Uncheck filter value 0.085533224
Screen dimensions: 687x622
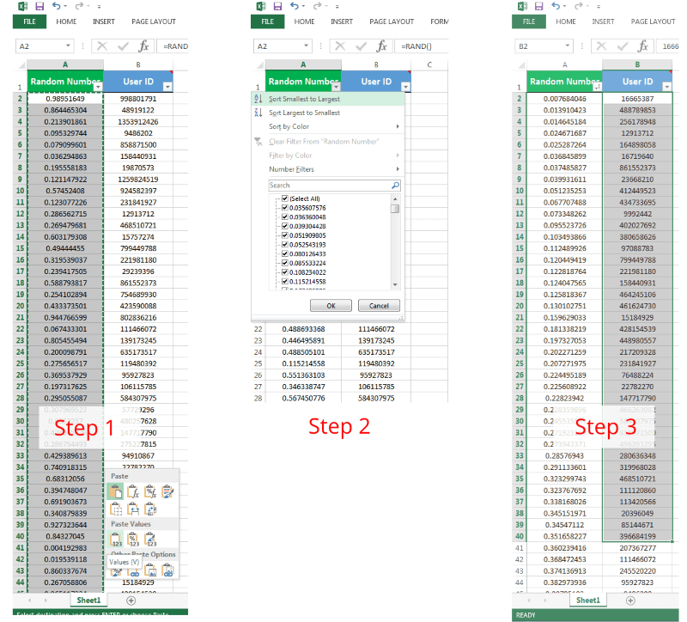[285, 263]
